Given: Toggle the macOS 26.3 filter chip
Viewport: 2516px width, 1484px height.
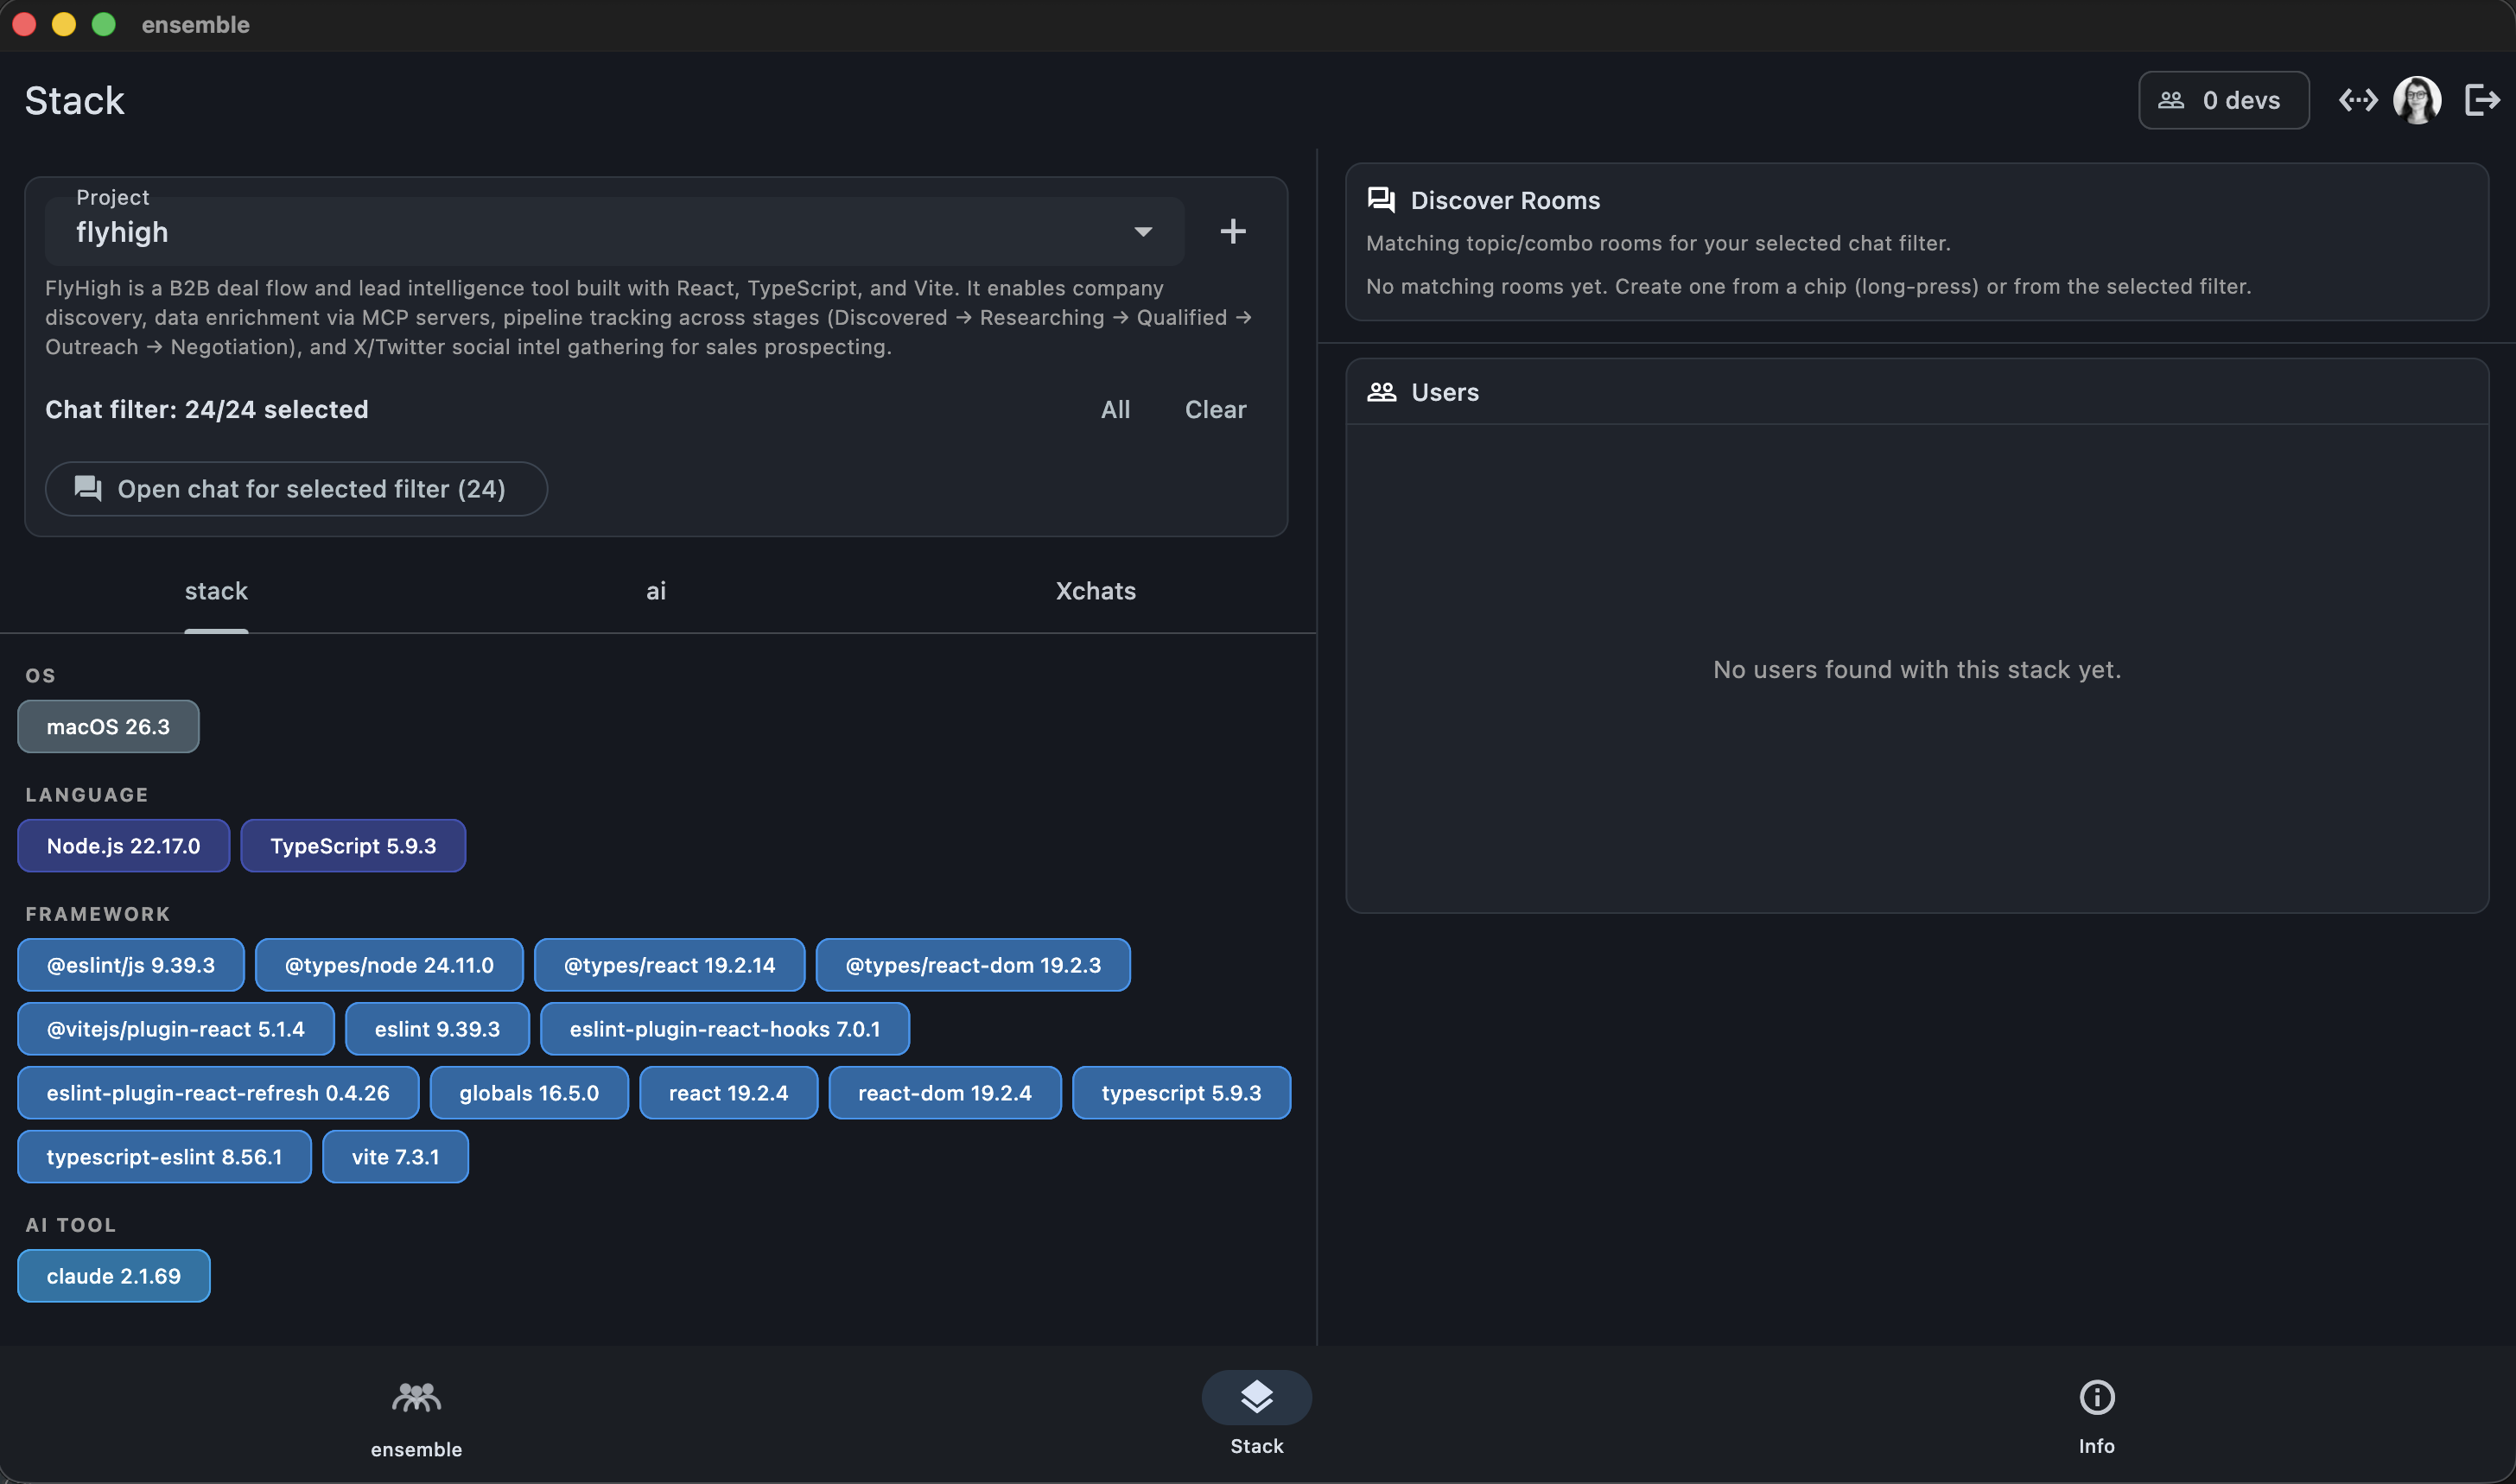Looking at the screenshot, I should (x=107, y=726).
